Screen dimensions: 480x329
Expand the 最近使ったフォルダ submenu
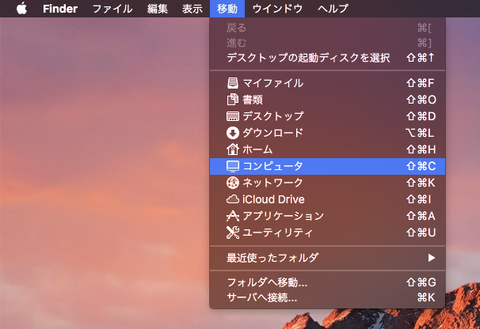coord(327,258)
